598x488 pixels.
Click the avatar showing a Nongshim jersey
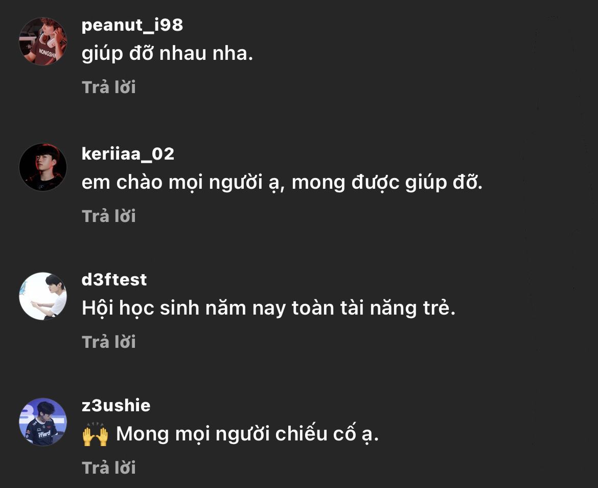43,41
